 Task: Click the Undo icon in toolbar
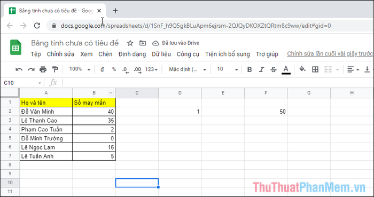tap(19, 69)
